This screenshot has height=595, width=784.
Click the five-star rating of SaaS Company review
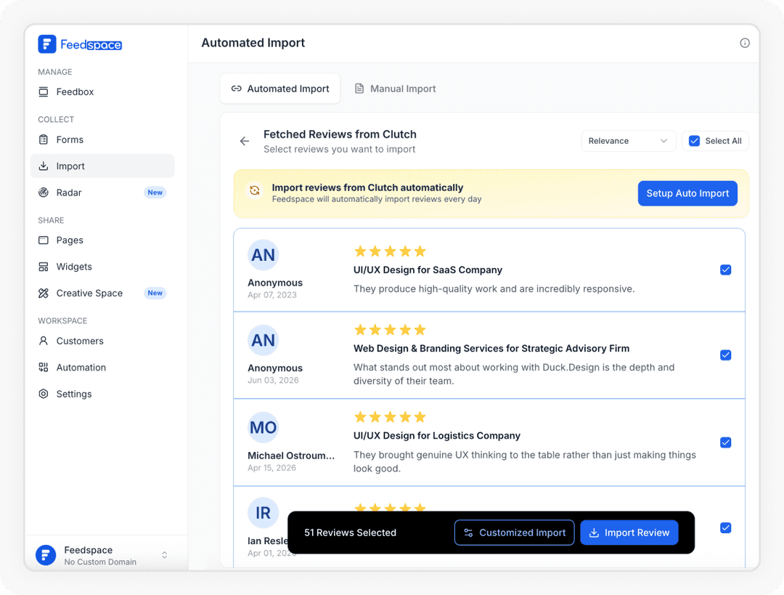(390, 251)
